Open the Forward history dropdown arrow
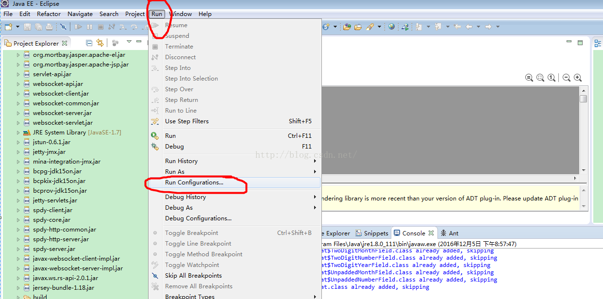The height and width of the screenshot is (299, 603). [498, 27]
